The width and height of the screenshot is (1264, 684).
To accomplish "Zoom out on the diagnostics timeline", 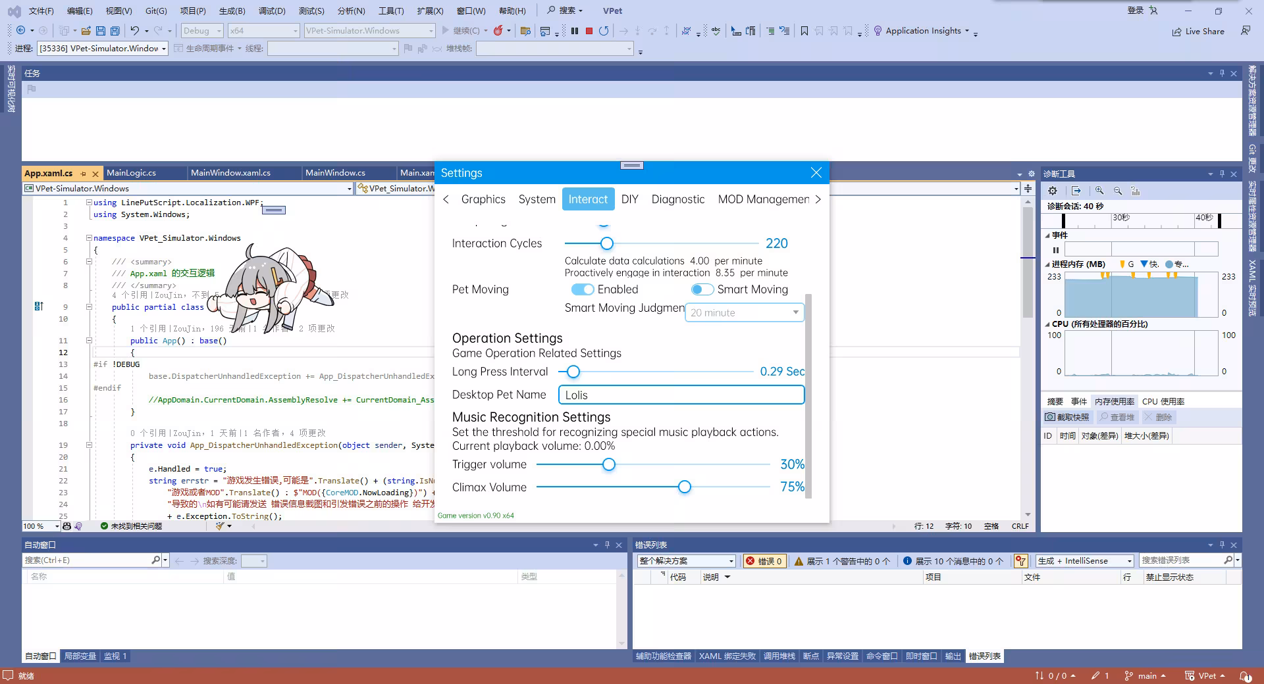I will click(1118, 191).
